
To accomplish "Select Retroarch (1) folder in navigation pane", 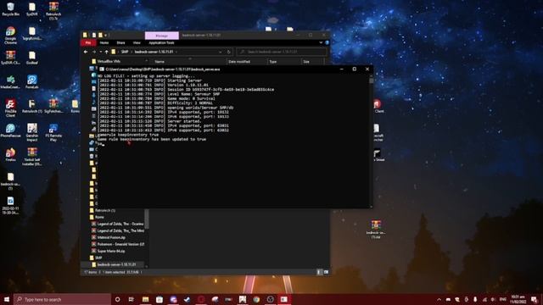I will tap(103, 210).
